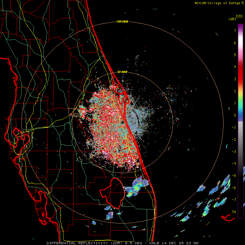Click the 5 value on the color scale
This screenshot has width=245, height=245.
tap(235, 55)
